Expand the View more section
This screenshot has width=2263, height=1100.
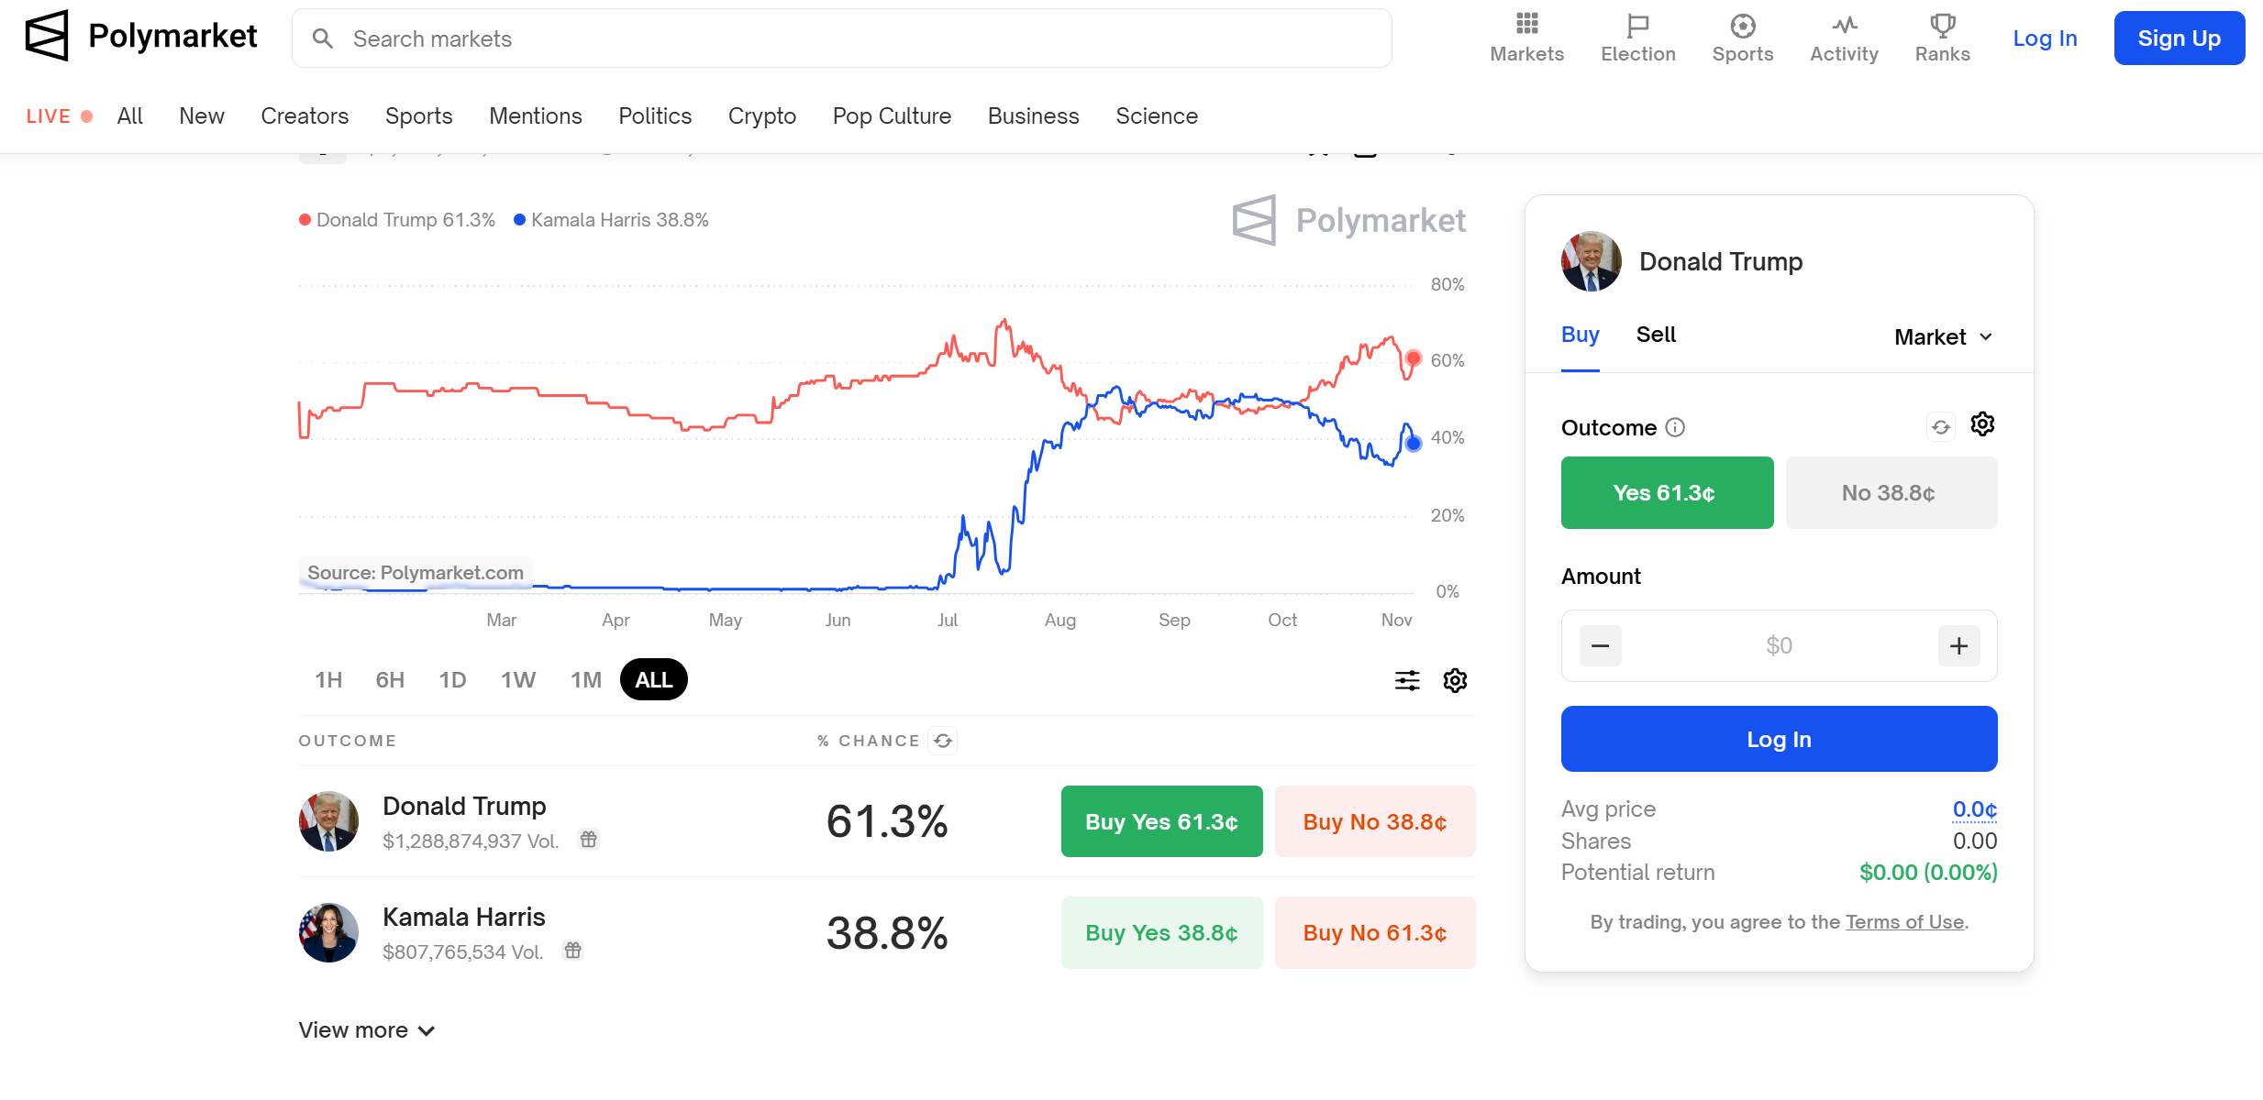click(367, 1030)
